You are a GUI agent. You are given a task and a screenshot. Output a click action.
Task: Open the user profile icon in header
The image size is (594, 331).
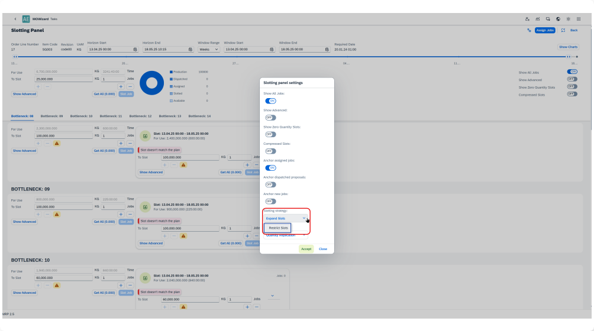[527, 19]
